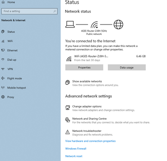The width and height of the screenshot is (167, 161).
Task: Select Status in the sidebar
Action: point(11,32)
